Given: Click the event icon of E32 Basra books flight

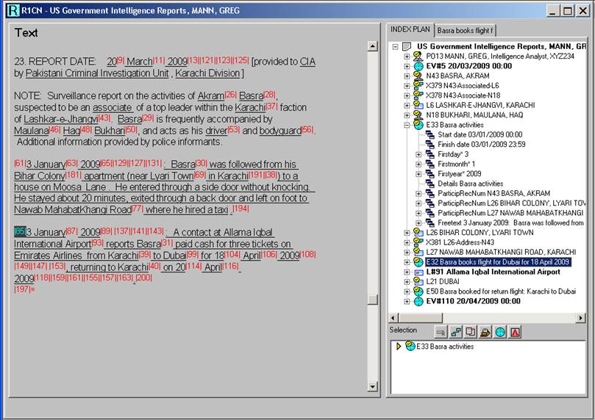Looking at the screenshot, I should (418, 261).
